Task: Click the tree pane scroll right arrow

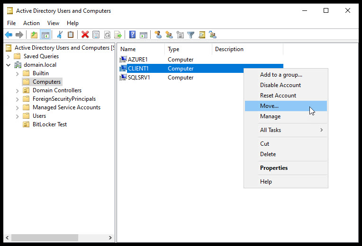Action: [110, 237]
